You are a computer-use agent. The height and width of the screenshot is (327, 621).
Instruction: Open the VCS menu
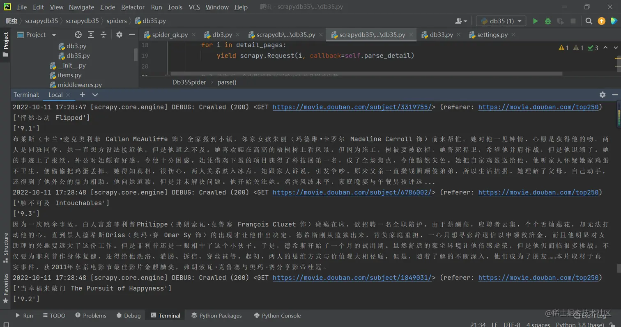click(x=194, y=7)
